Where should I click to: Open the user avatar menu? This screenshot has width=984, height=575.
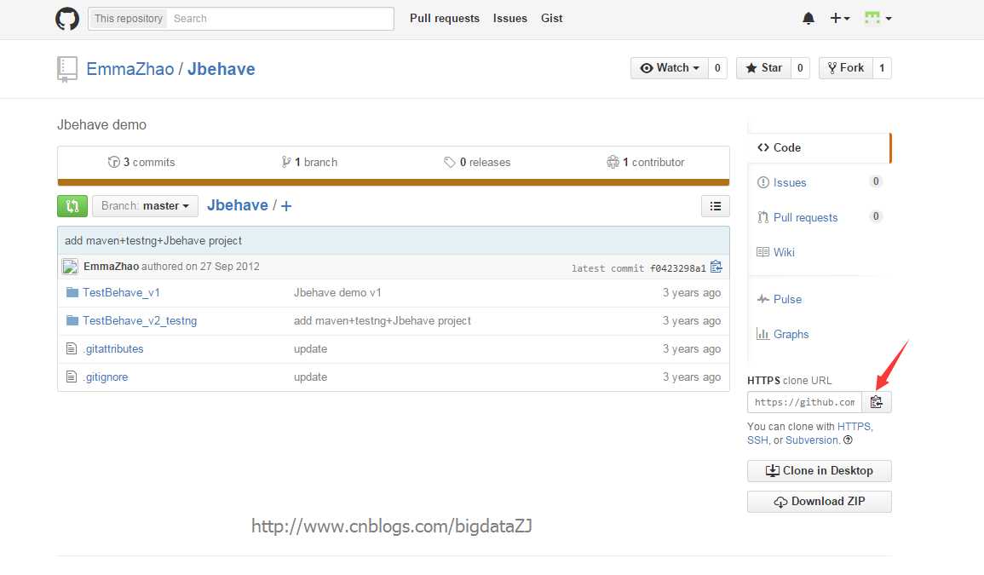coord(878,18)
